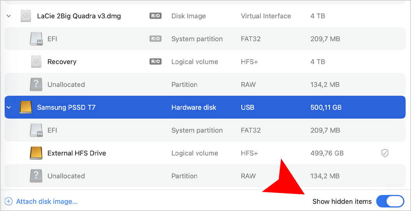Click the 4 TB size in LaCie row
The height and width of the screenshot is (211, 411).
318,16
